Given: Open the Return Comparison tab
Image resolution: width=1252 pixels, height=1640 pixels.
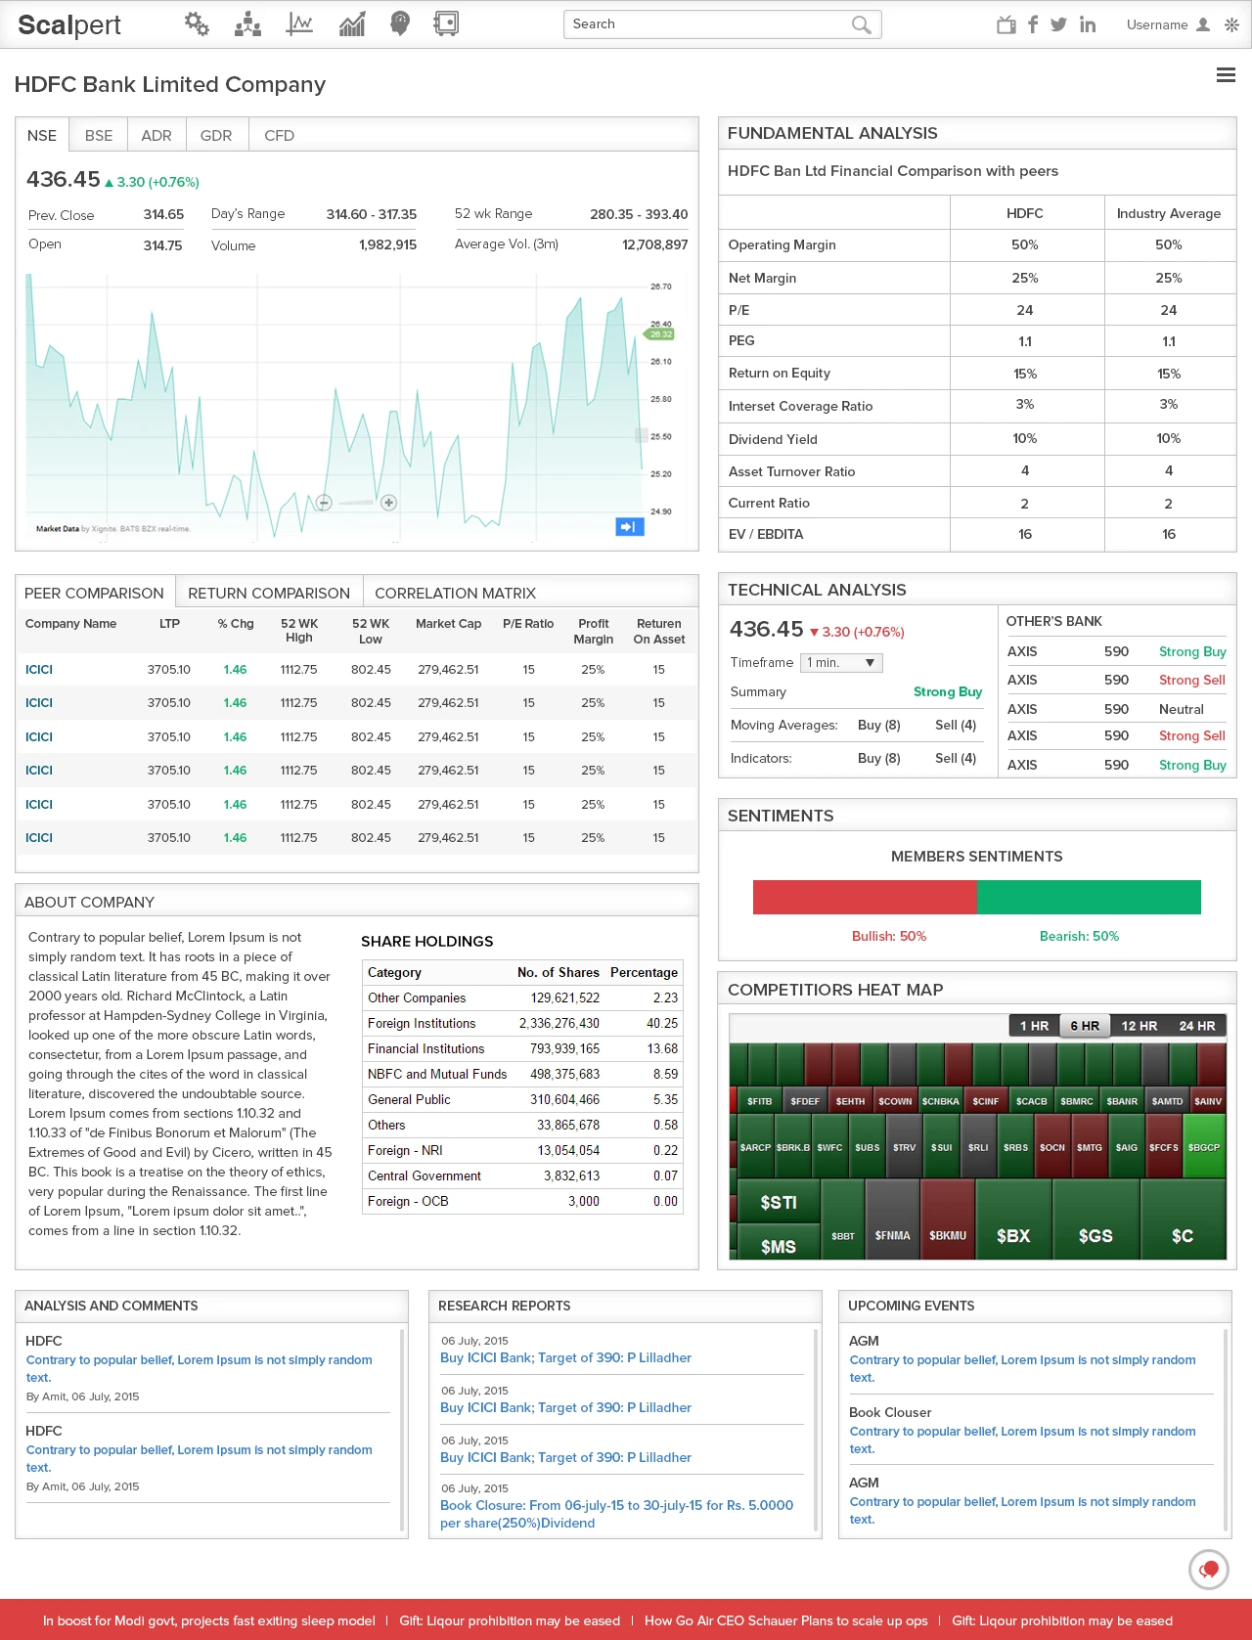Looking at the screenshot, I should (x=269, y=593).
